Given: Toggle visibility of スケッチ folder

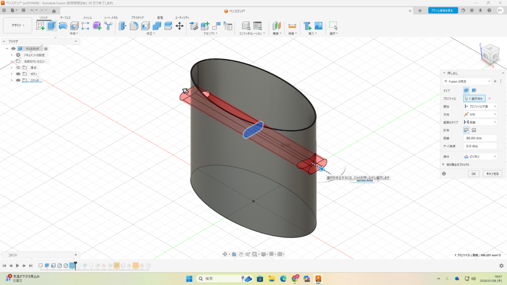Looking at the screenshot, I should (x=18, y=80).
